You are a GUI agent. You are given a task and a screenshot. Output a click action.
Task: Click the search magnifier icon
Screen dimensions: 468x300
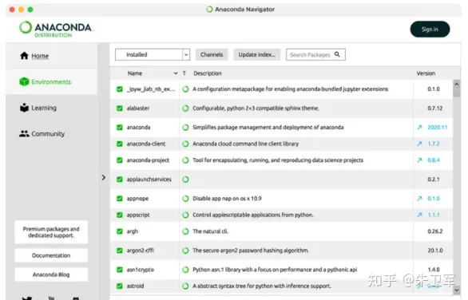[337, 54]
